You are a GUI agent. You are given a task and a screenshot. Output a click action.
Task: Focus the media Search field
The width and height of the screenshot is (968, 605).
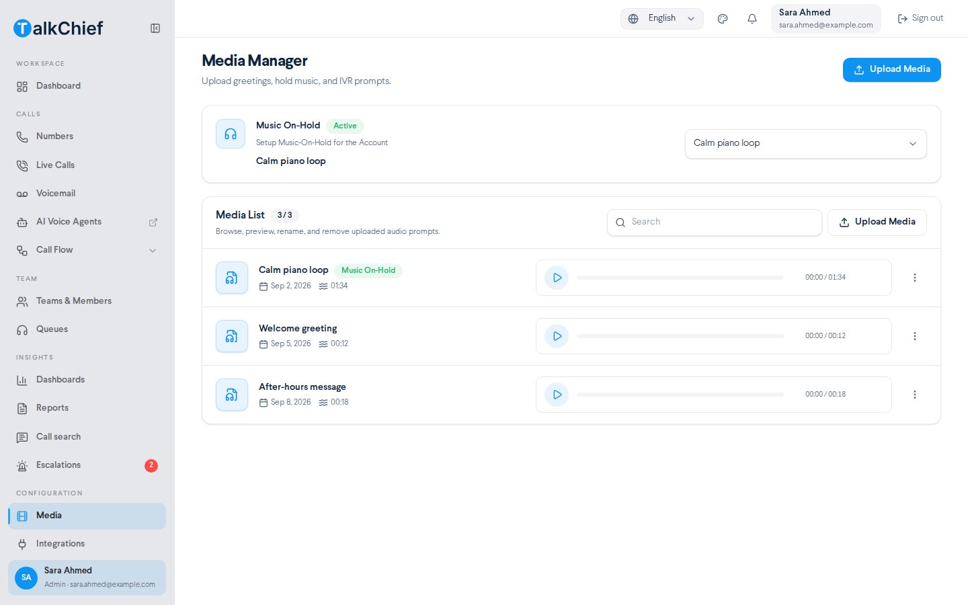tap(714, 223)
